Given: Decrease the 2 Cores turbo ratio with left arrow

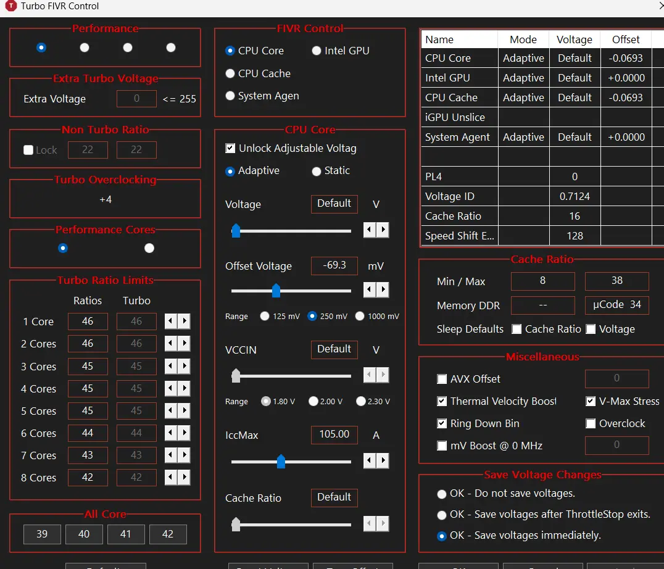Looking at the screenshot, I should coord(171,343).
